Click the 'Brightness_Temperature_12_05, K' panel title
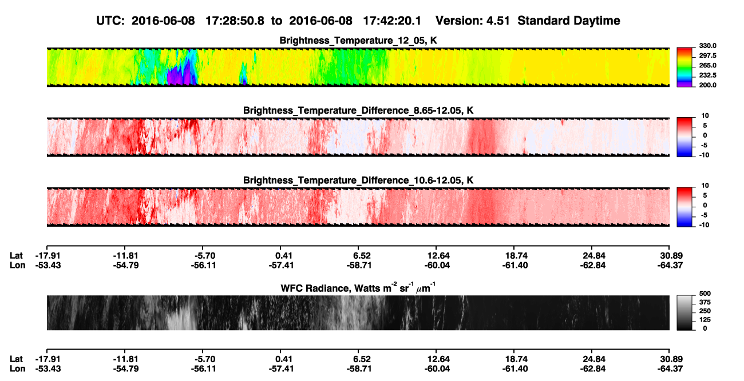 tap(358, 41)
